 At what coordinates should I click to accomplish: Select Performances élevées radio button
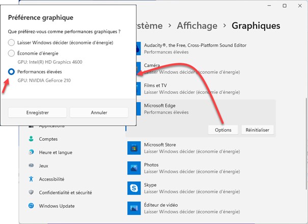point(12,72)
